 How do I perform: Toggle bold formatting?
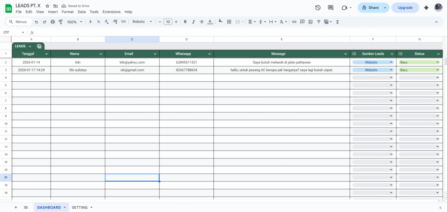tap(185, 22)
